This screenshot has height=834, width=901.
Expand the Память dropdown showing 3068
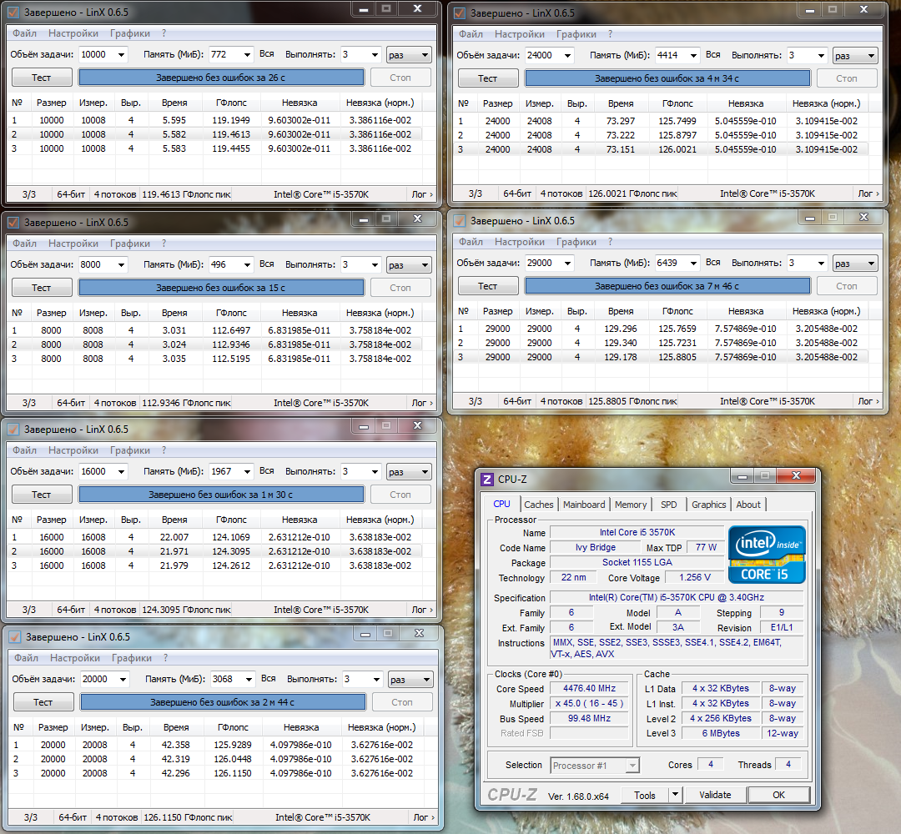(x=249, y=680)
